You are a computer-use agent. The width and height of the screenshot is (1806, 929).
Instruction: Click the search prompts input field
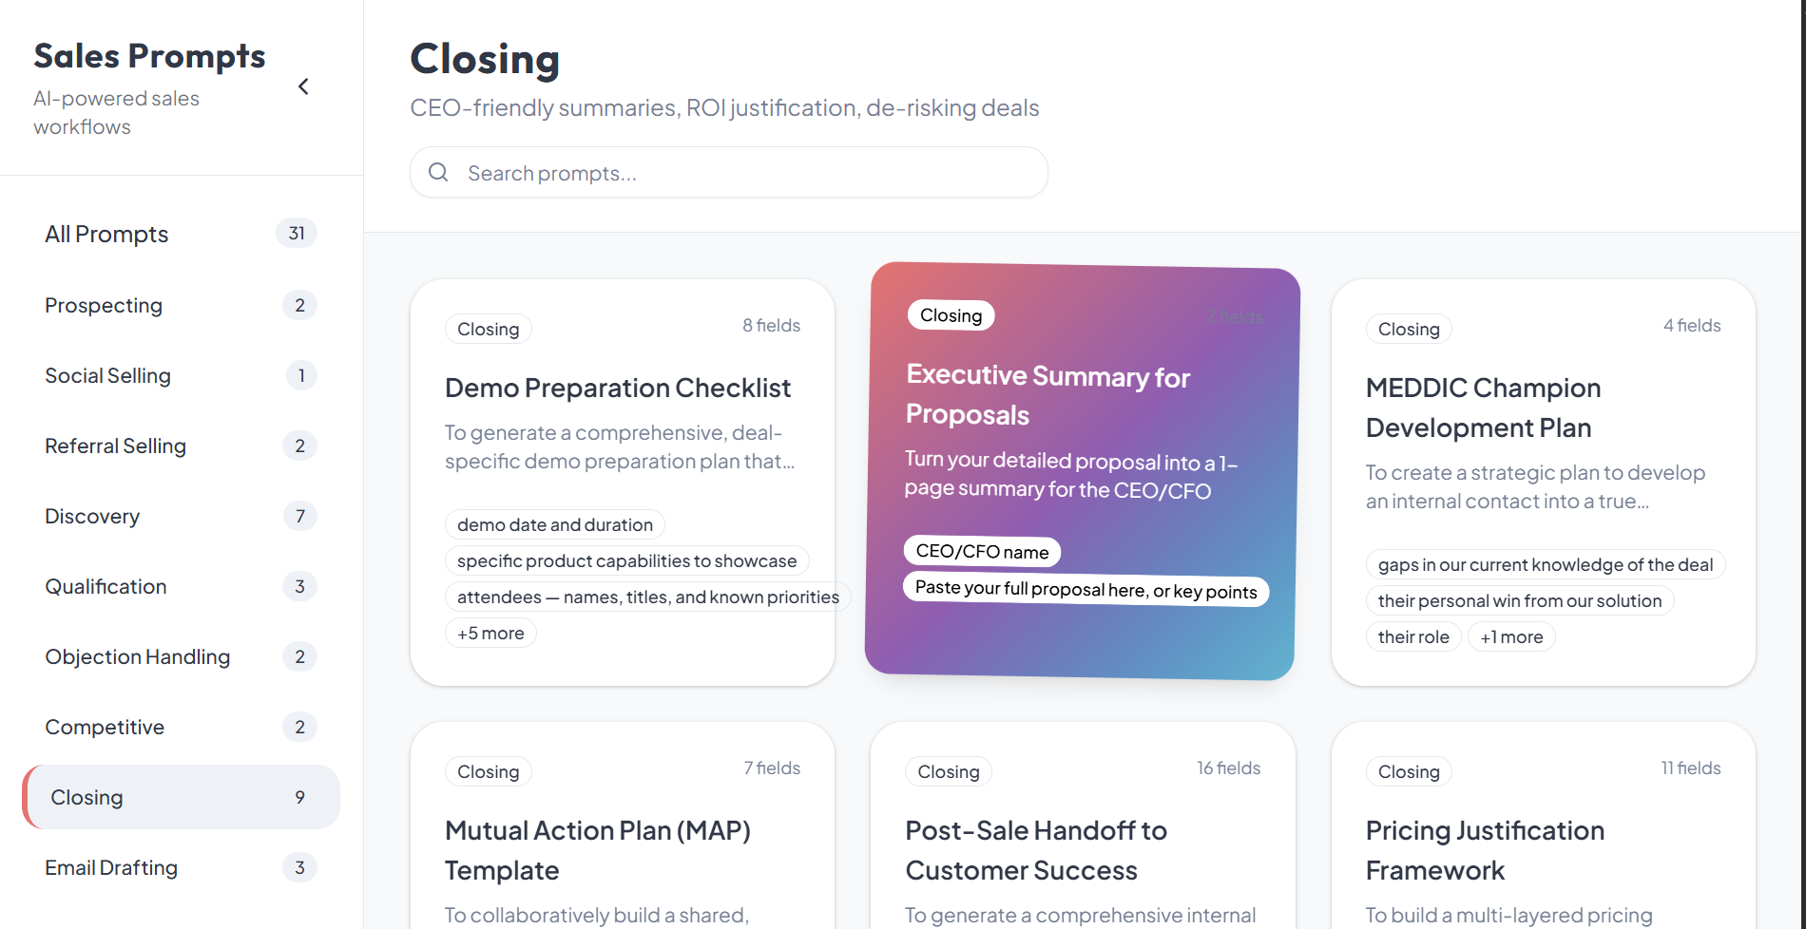pos(728,172)
